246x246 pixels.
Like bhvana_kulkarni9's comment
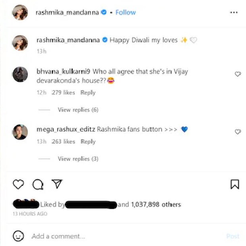[238, 74]
